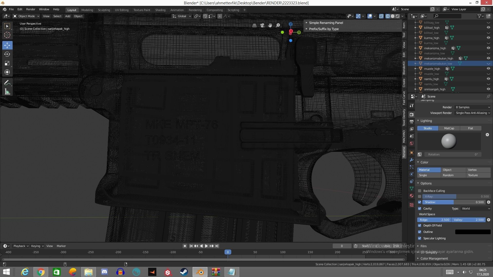Switch to Modeling workspace tab
The height and width of the screenshot is (277, 493).
point(87,10)
